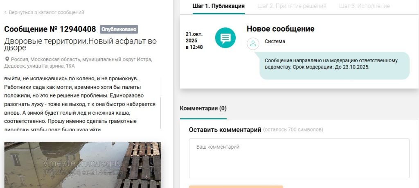This screenshot has width=419, height=188.
Task: Click the message description scrollbar
Action: pyautogui.click(x=160, y=112)
